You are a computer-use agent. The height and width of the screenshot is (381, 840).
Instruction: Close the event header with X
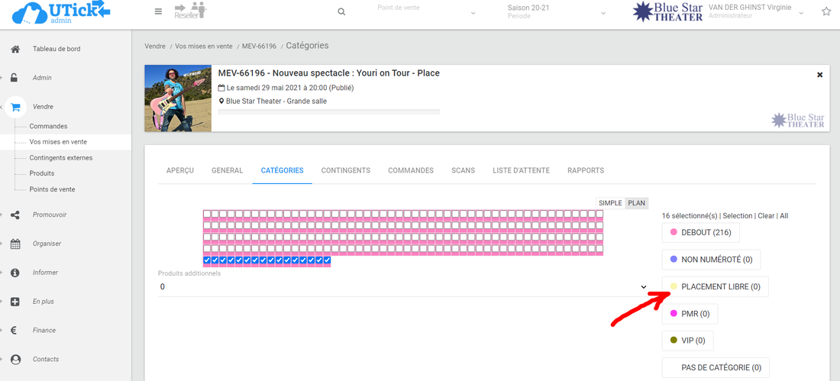pos(819,75)
